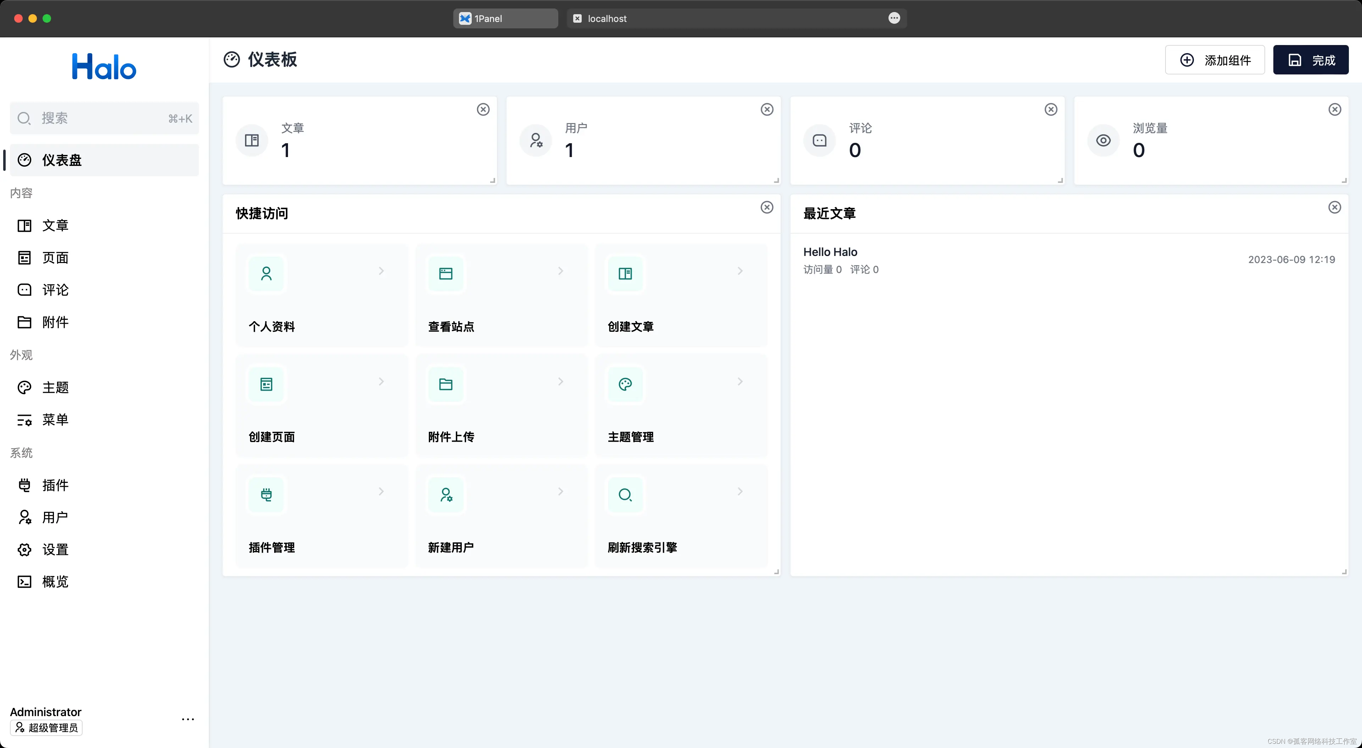
Task: Open 主题 in the sidebar
Action: pyautogui.click(x=55, y=387)
